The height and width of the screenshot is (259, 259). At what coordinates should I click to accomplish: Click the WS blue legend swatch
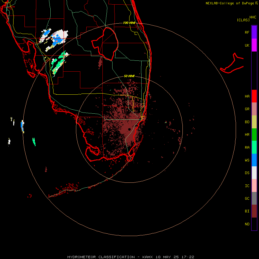[x=254, y=160]
